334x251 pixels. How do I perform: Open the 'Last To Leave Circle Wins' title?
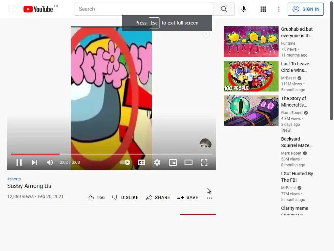click(295, 67)
